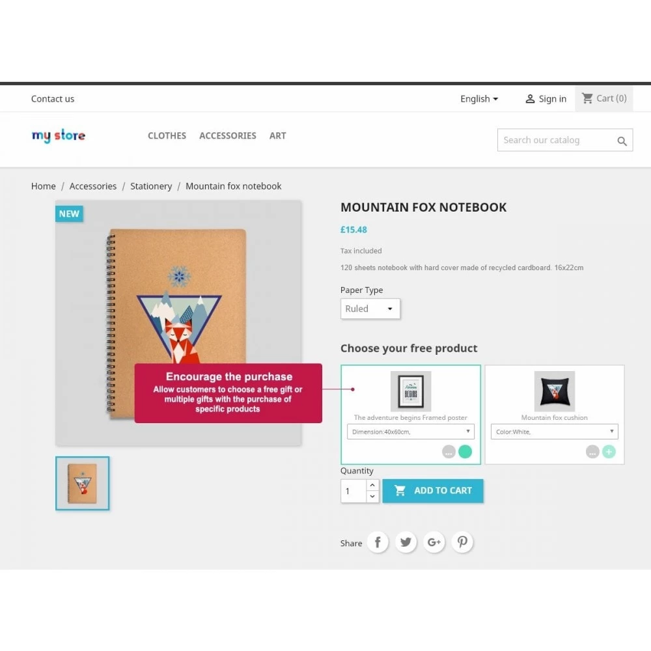
Task: Share on Pinterest icon
Action: [462, 542]
